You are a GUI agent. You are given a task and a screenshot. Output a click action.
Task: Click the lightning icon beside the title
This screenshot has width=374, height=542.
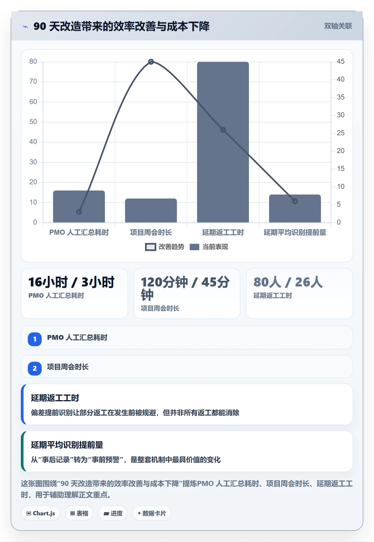click(25, 27)
